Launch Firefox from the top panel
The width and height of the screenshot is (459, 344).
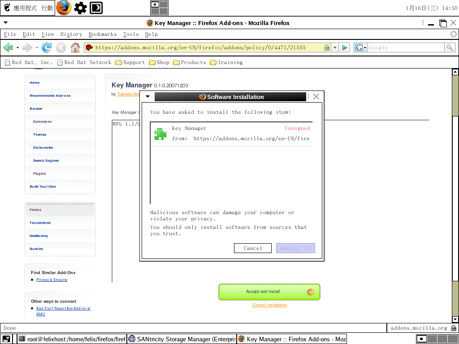64,8
